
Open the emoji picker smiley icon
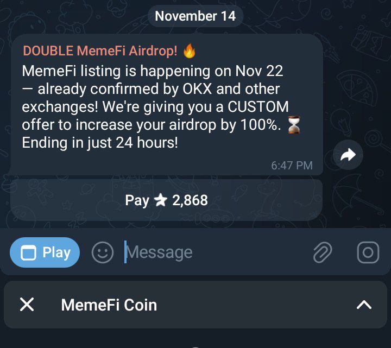click(x=103, y=252)
